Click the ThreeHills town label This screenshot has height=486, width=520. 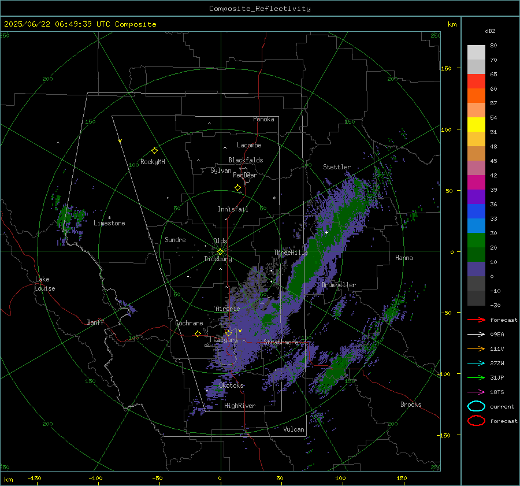pyautogui.click(x=291, y=253)
